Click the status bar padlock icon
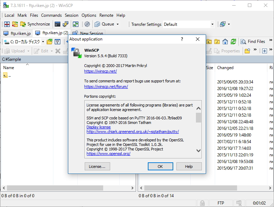The image size is (274, 207). click(202, 203)
